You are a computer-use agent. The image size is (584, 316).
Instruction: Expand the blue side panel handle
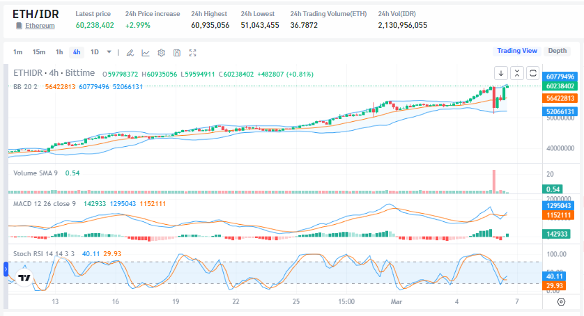click(6, 269)
